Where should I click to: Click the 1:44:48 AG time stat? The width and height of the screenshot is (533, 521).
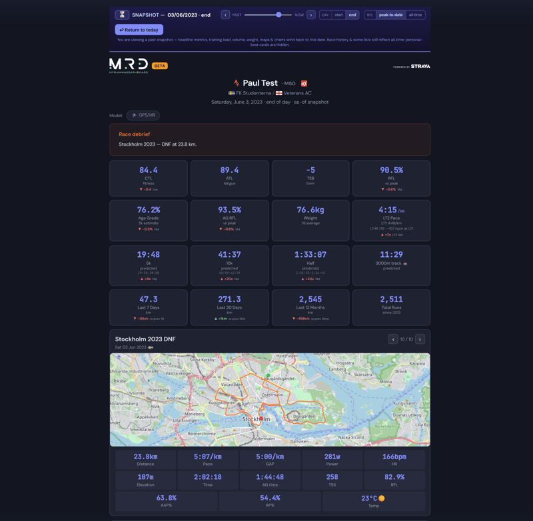coord(270,480)
